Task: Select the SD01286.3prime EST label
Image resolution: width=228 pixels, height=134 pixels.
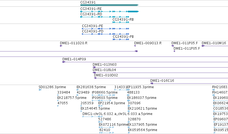Action: [x=52, y=87]
